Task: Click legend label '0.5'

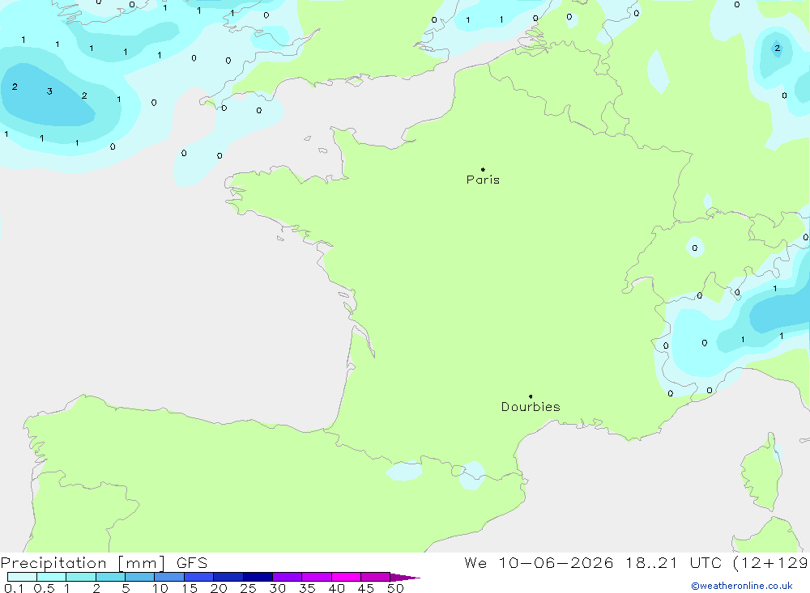Action: point(44,588)
